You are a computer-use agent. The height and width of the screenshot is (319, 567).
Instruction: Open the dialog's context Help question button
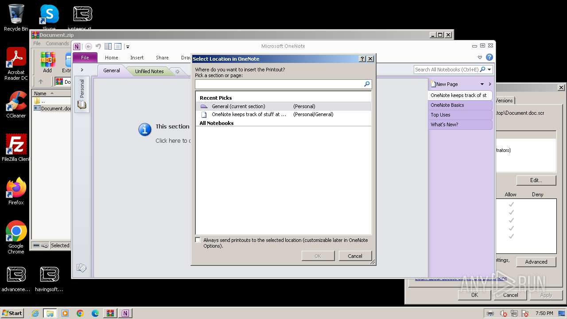pyautogui.click(x=362, y=59)
